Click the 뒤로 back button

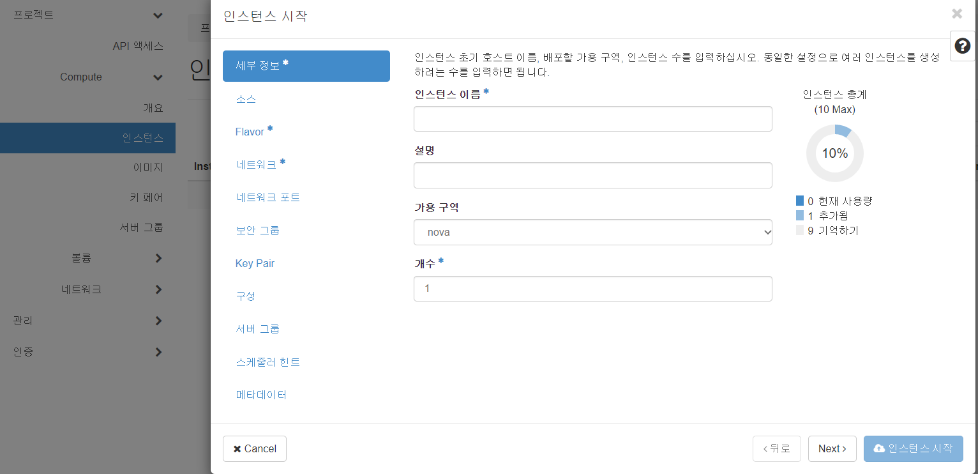click(x=777, y=448)
